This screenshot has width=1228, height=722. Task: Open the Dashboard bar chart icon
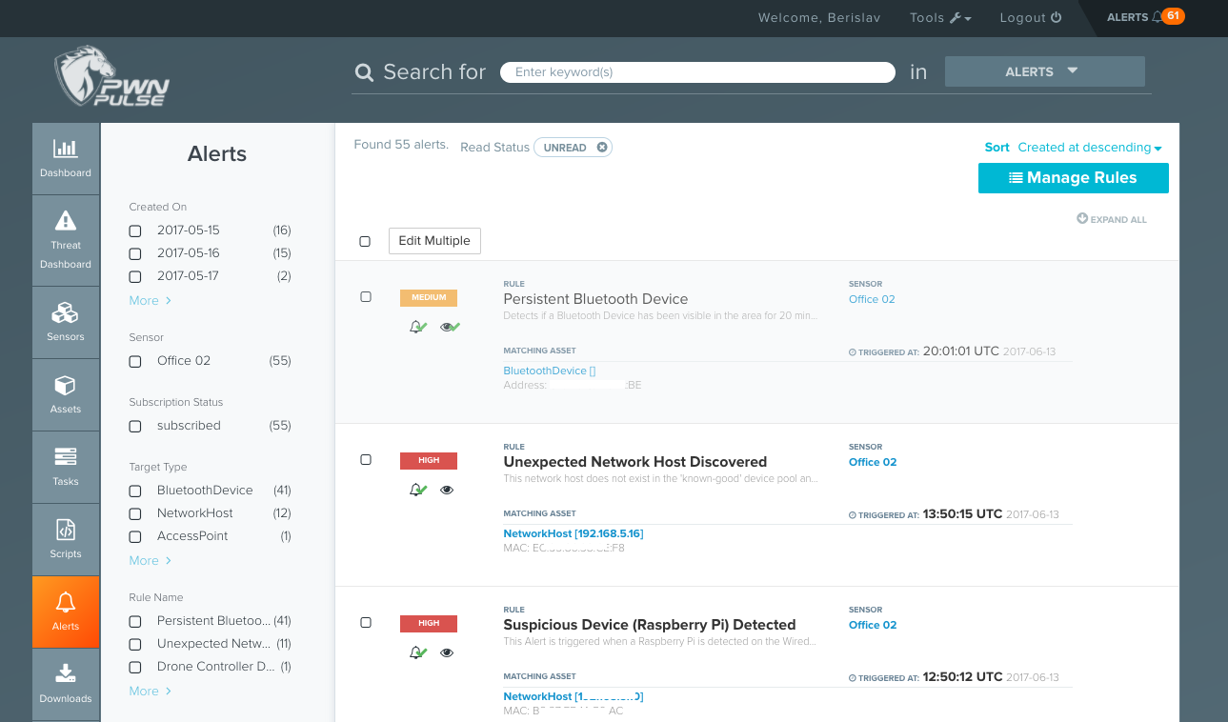[65, 149]
